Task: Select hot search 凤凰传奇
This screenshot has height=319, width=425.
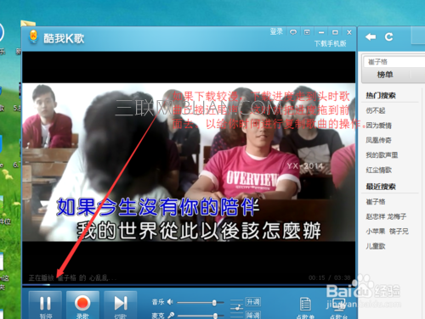Action: (379, 140)
